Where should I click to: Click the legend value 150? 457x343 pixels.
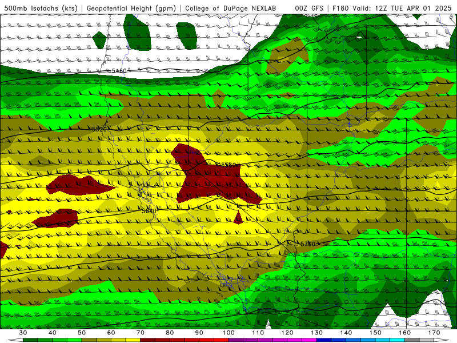point(376,333)
